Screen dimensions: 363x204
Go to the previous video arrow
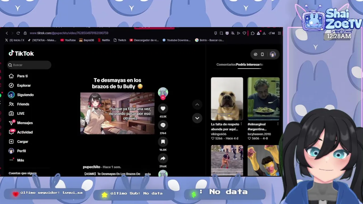click(x=197, y=105)
